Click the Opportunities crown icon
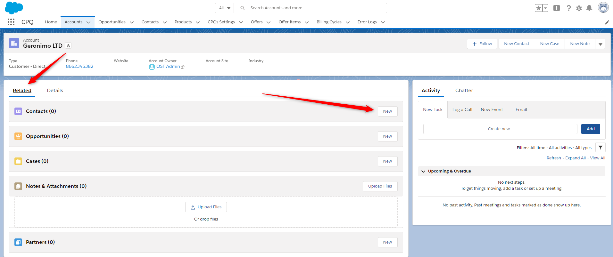This screenshot has height=257, width=613. point(18,136)
